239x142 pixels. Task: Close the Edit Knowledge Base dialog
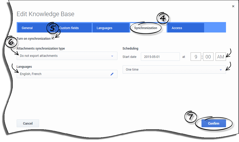point(233,6)
